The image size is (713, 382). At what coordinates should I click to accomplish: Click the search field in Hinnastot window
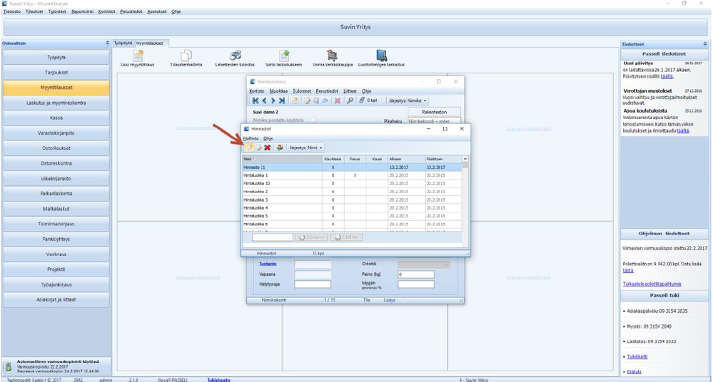pyautogui.click(x=273, y=237)
